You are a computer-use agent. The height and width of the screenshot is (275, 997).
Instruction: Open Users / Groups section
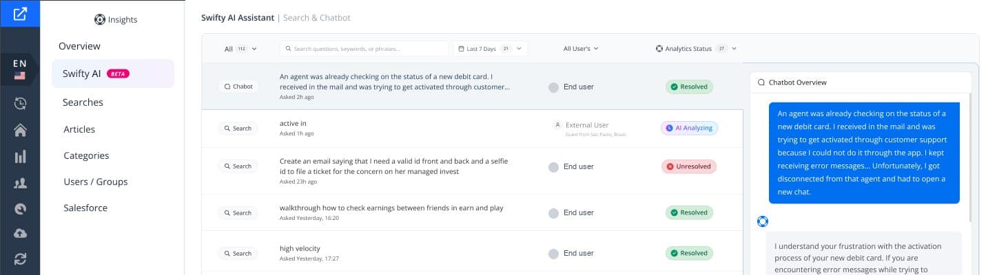tap(95, 181)
